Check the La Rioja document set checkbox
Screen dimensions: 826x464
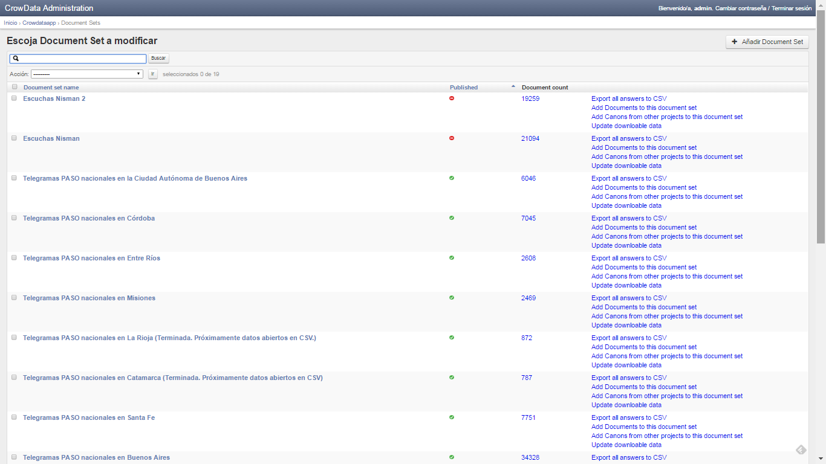pos(14,337)
